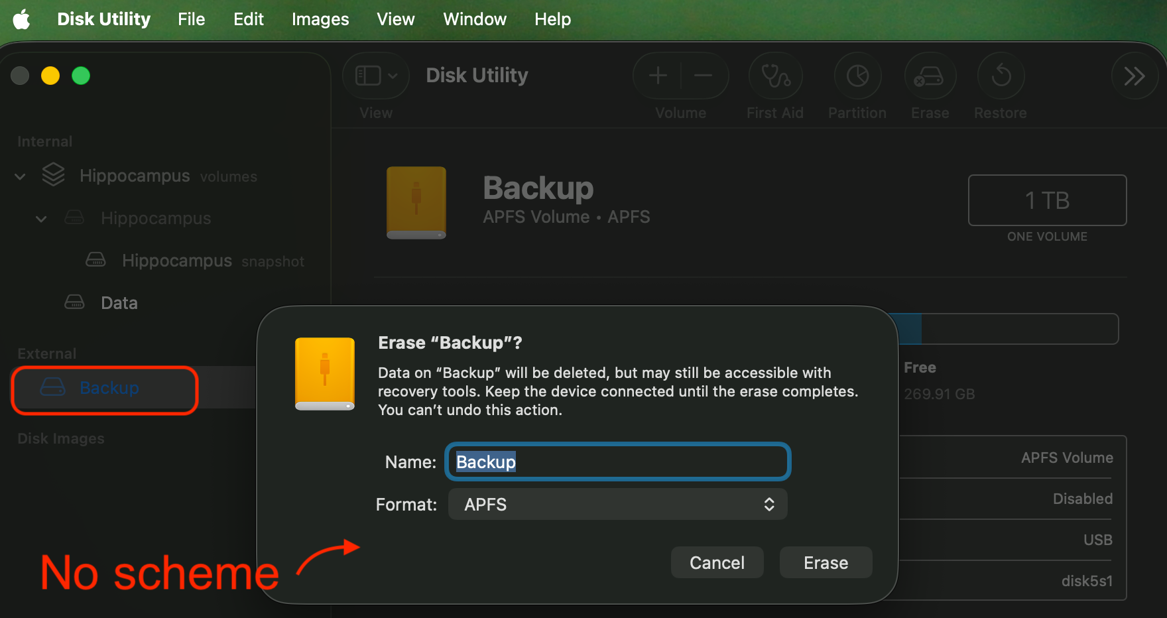Click the sidebar View toolbar button
This screenshot has width=1167, height=618.
(x=376, y=76)
